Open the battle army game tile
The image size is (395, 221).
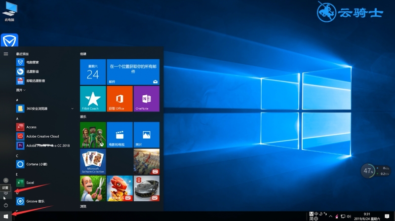click(147, 162)
